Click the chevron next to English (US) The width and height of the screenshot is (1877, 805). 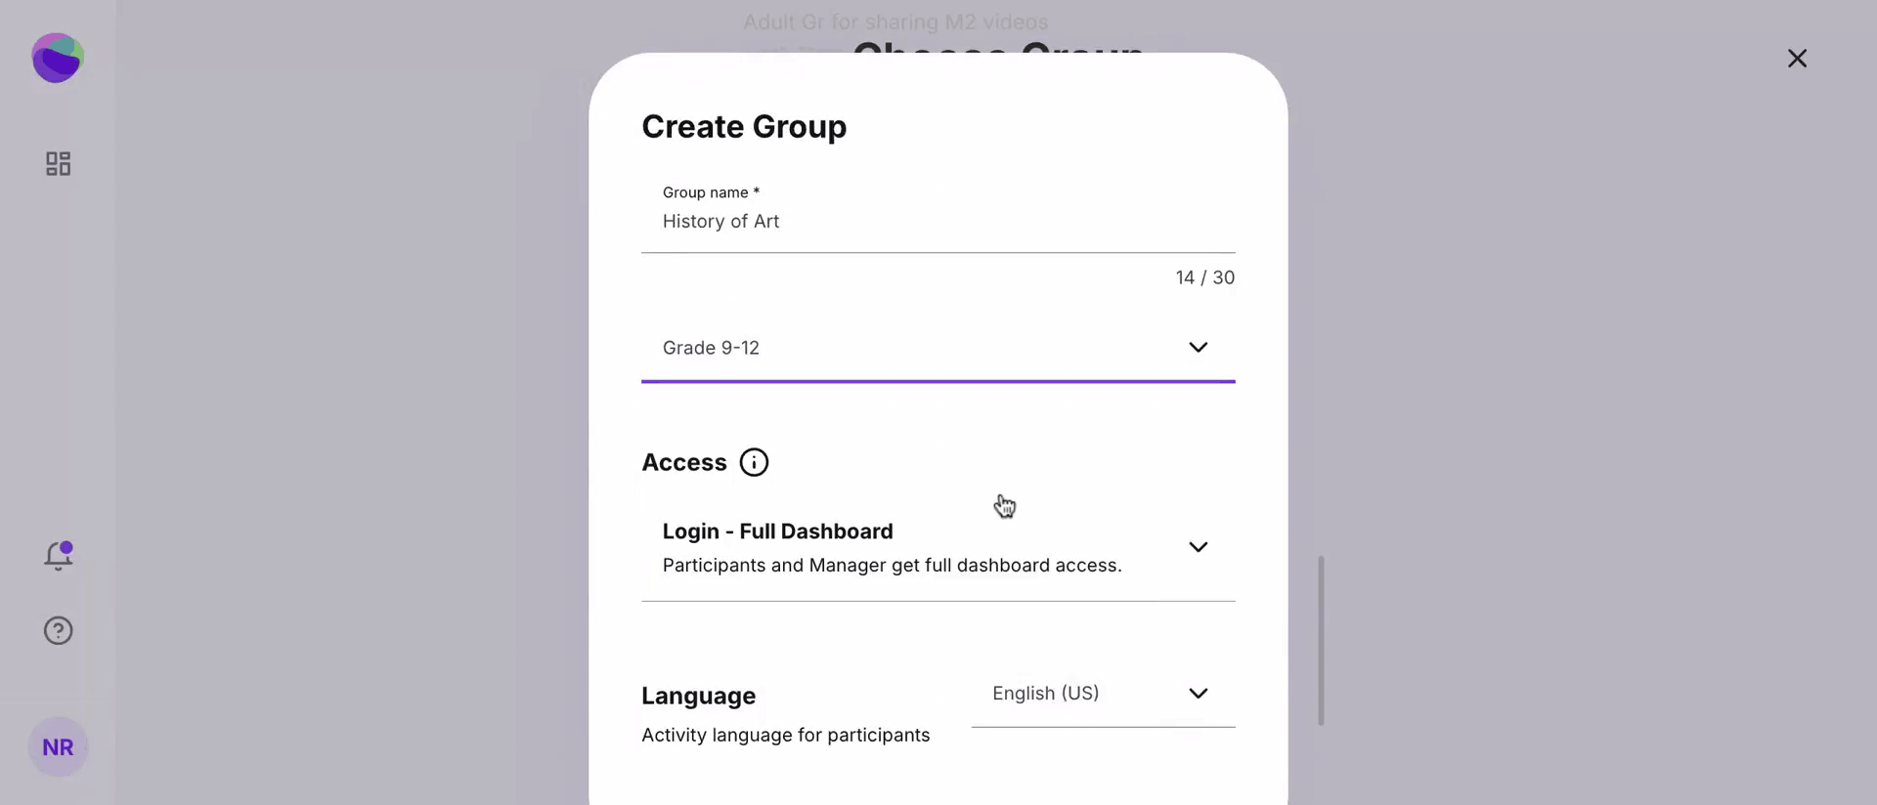(1198, 694)
